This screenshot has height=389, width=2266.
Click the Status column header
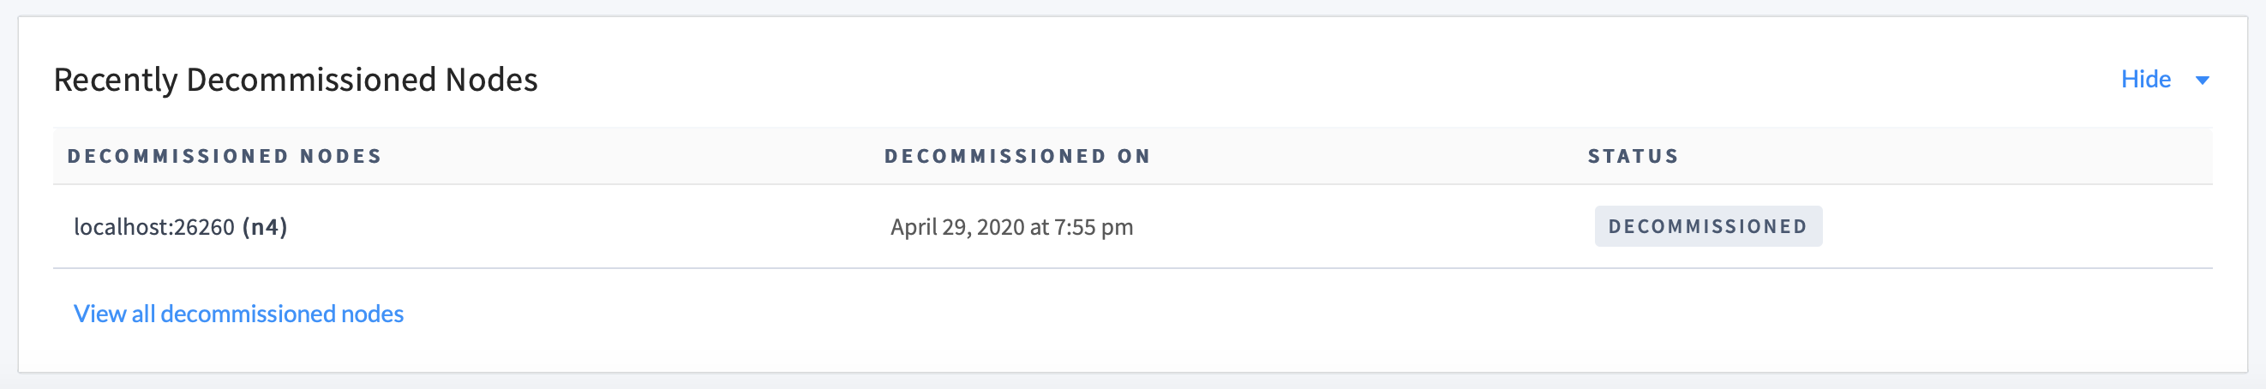point(1633,156)
